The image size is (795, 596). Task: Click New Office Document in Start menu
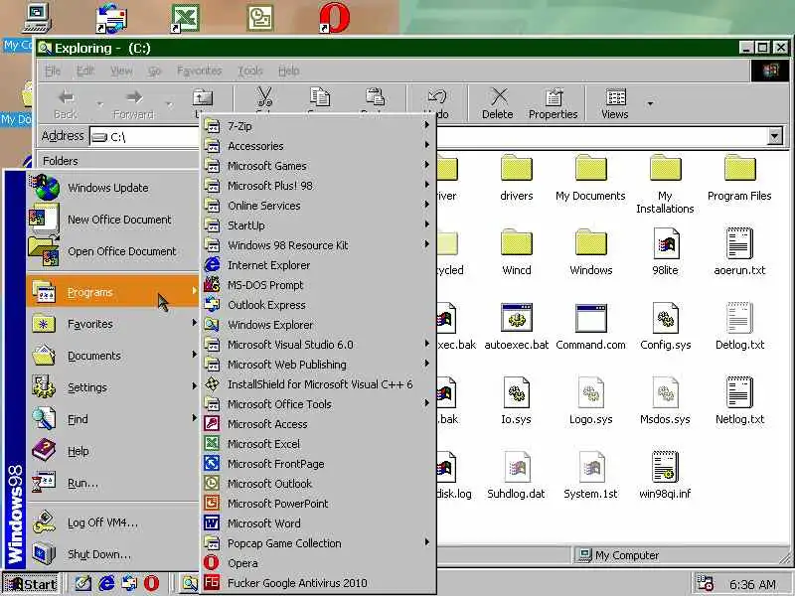(113, 219)
